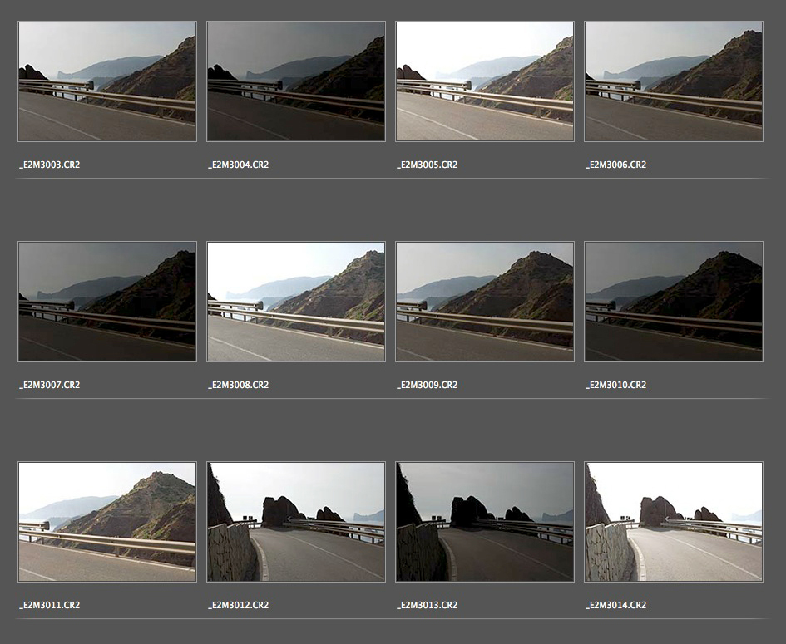This screenshot has height=644, width=786.
Task: Click the _E2M3006.CR2 filename label
Action: (615, 165)
